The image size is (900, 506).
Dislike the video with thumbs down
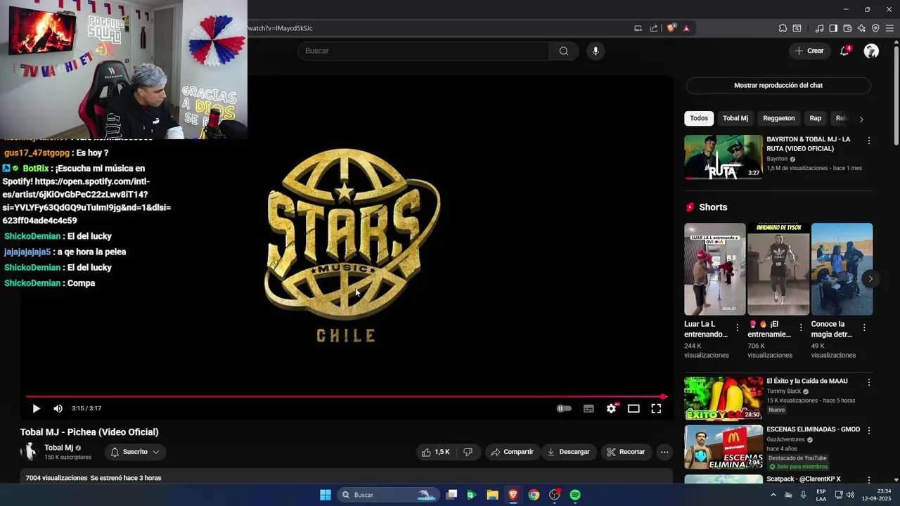pos(468,452)
